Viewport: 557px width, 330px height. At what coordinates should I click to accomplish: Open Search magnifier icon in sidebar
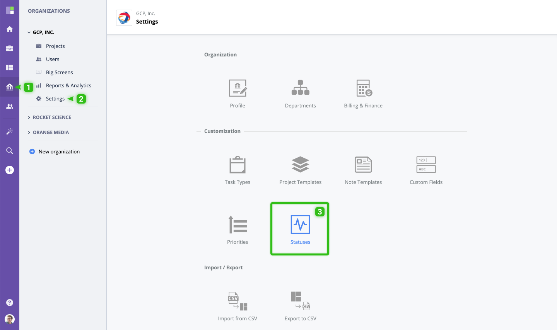(10, 151)
